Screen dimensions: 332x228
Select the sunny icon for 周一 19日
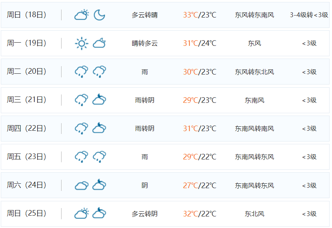(82, 43)
